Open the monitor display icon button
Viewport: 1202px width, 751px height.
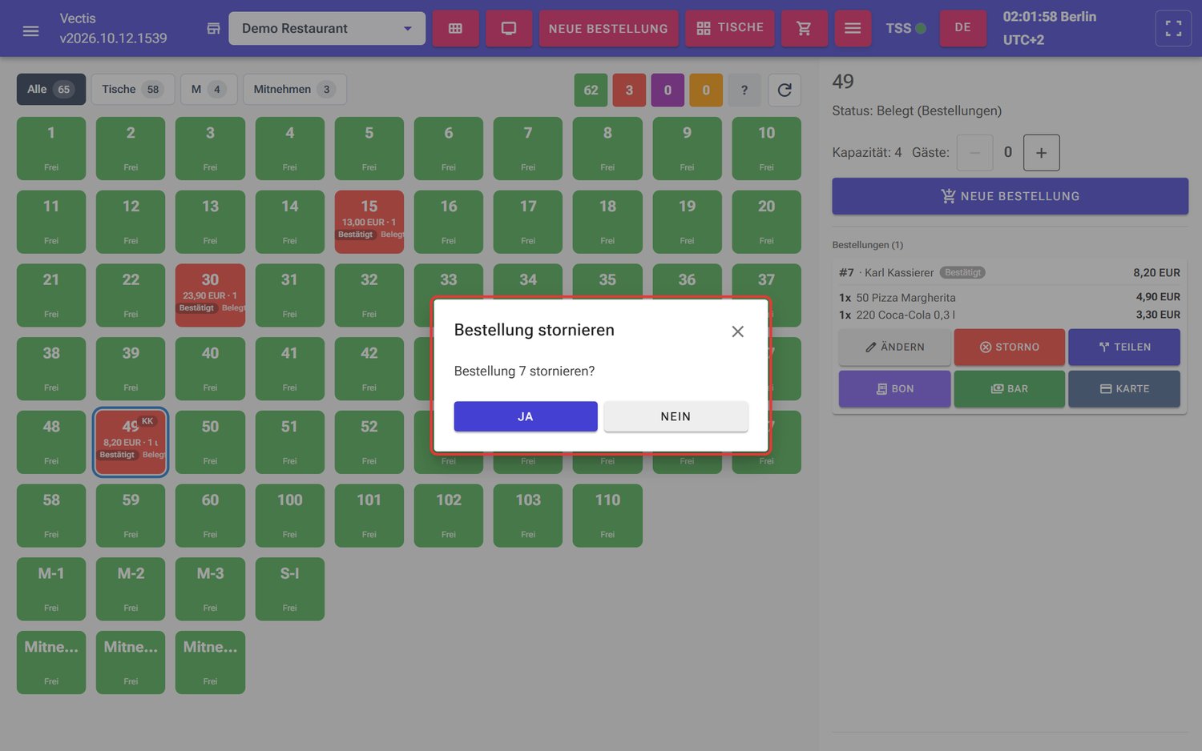point(509,28)
